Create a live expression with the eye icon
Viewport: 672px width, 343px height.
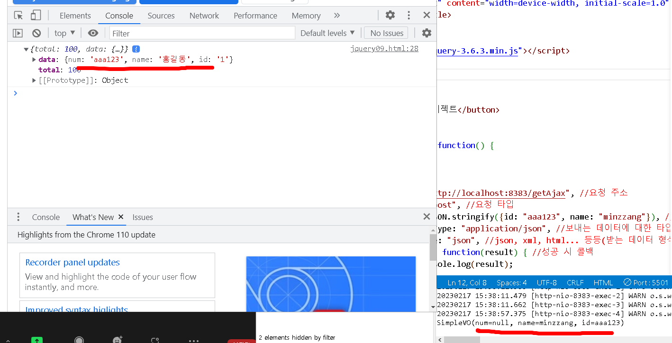tap(93, 33)
